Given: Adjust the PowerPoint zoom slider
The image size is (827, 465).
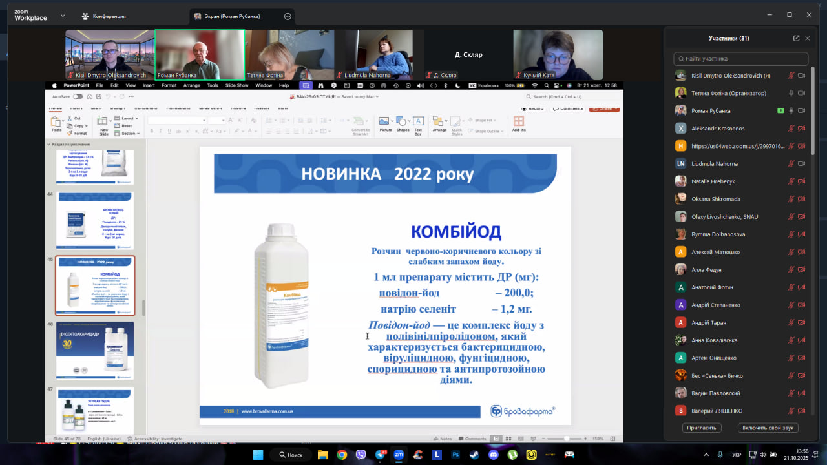Looking at the screenshot, I should point(567,439).
